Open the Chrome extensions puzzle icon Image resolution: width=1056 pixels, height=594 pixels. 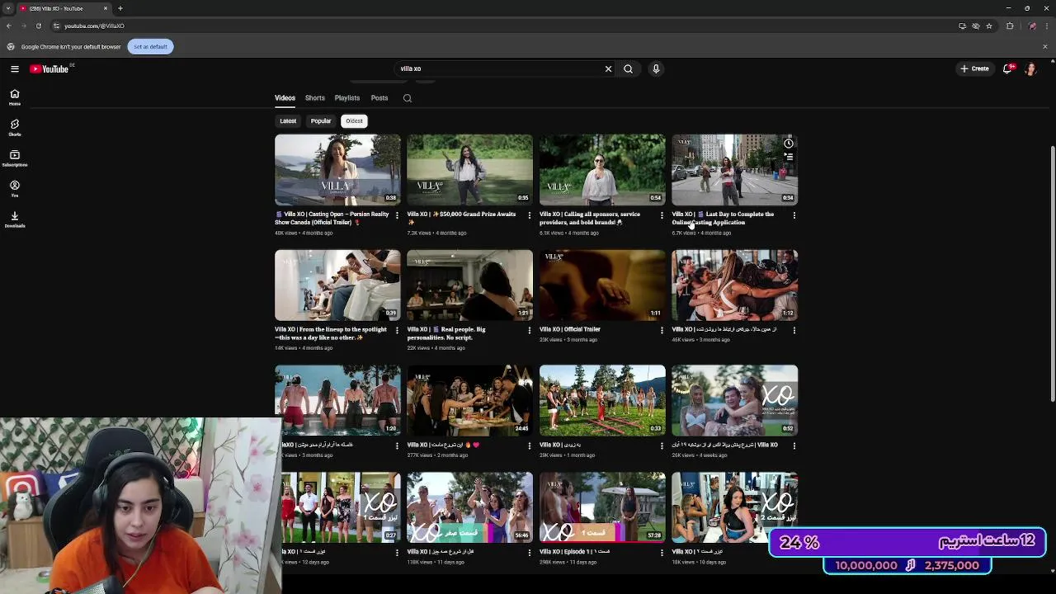point(1010,26)
